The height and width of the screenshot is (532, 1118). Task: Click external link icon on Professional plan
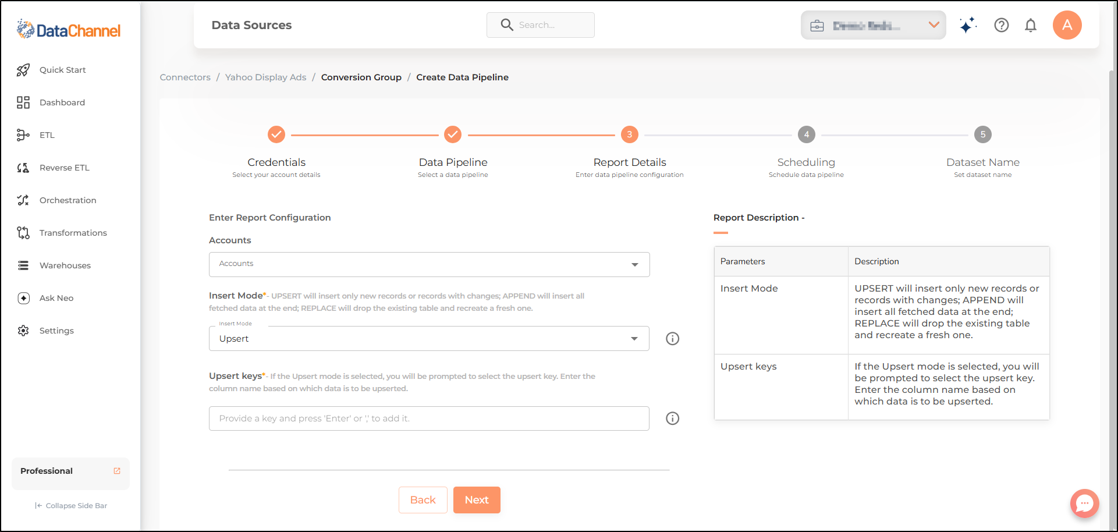point(117,471)
